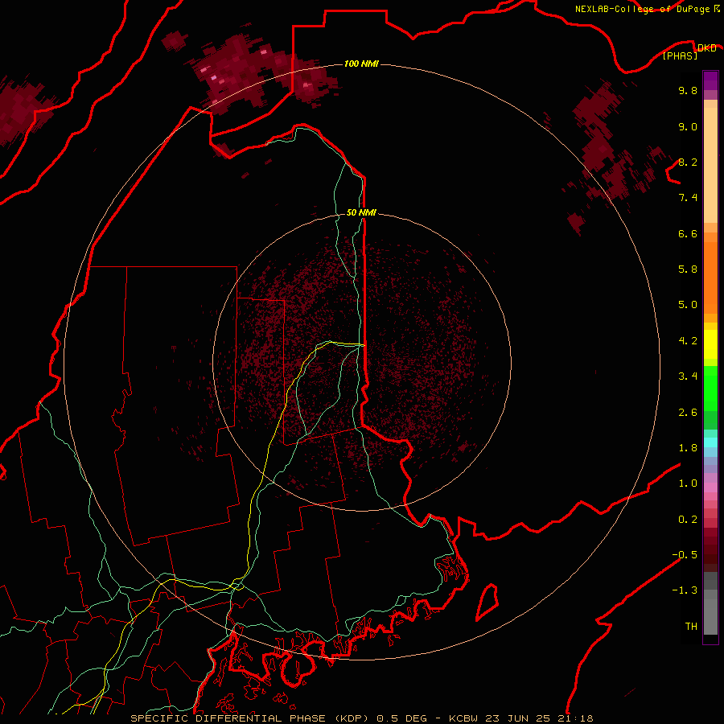Click the KCBW station ID in the caption
The width and height of the screenshot is (724, 724).
(x=463, y=718)
